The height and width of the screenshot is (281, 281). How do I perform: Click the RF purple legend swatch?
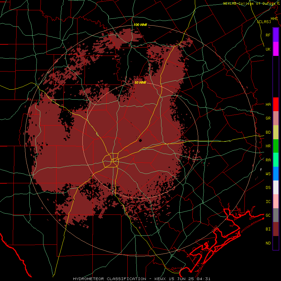276,35
